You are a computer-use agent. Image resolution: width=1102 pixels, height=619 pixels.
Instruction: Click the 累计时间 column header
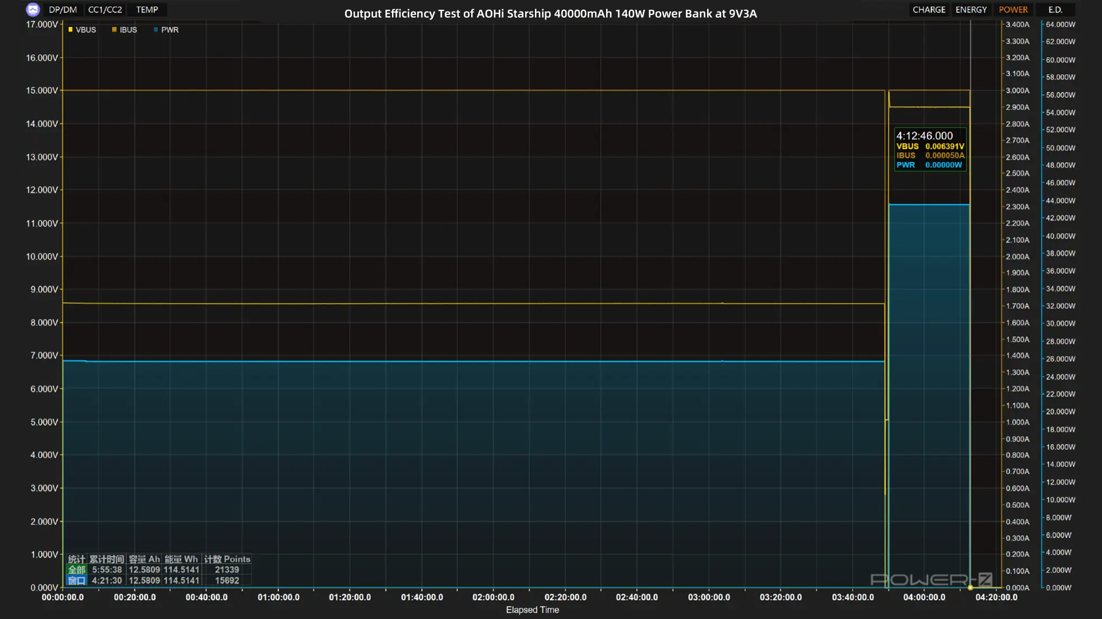107,559
